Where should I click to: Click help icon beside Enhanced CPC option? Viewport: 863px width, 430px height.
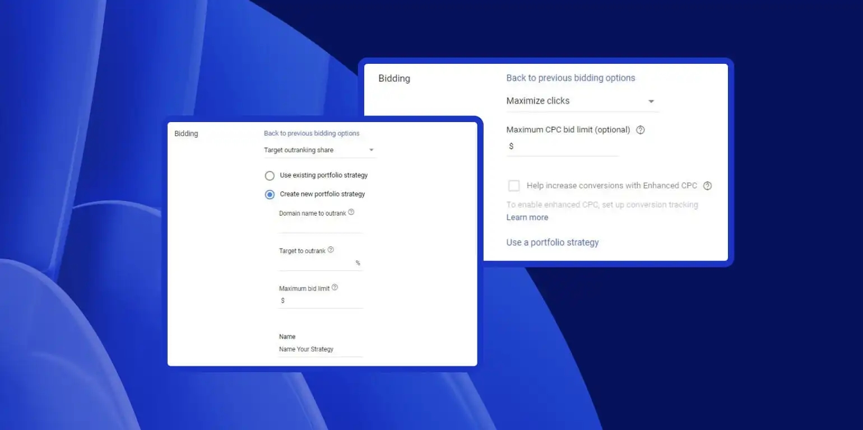707,186
